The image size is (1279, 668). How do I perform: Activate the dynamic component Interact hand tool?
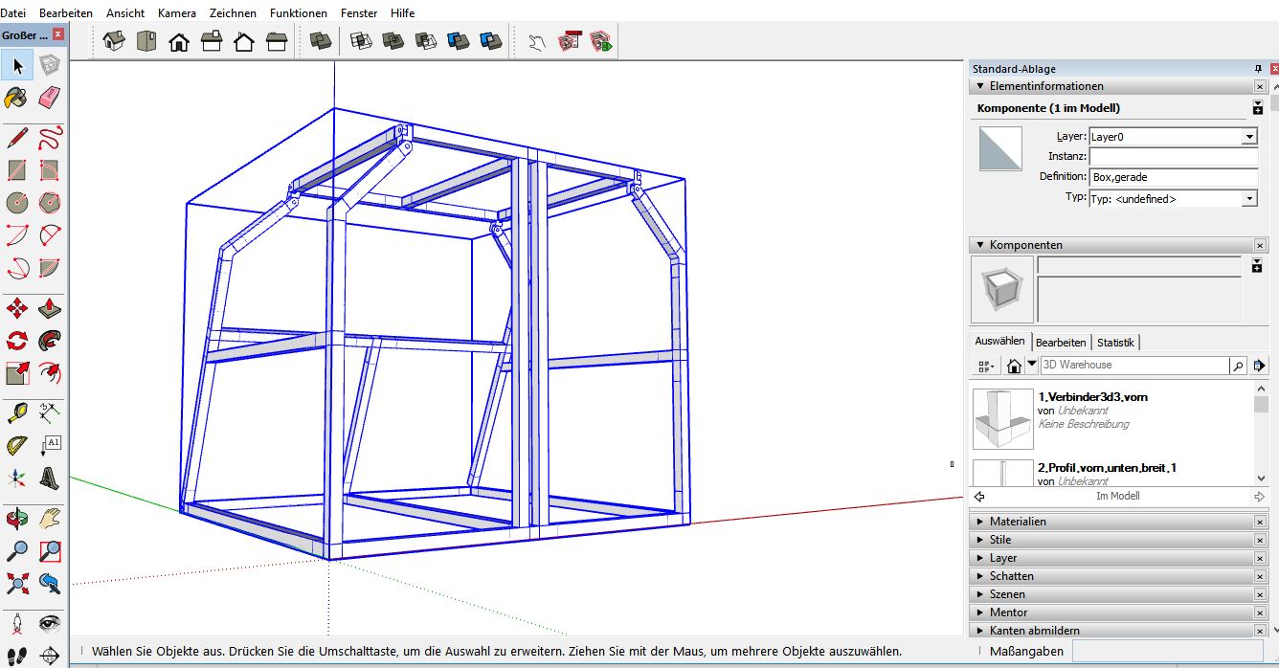536,41
